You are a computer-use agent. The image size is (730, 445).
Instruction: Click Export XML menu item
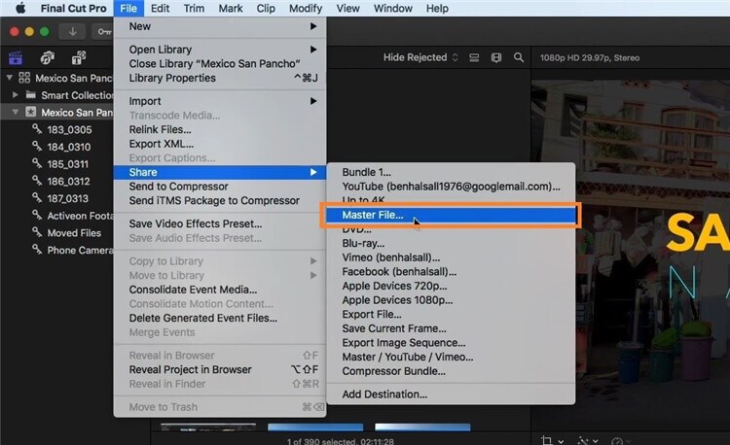pos(220,144)
